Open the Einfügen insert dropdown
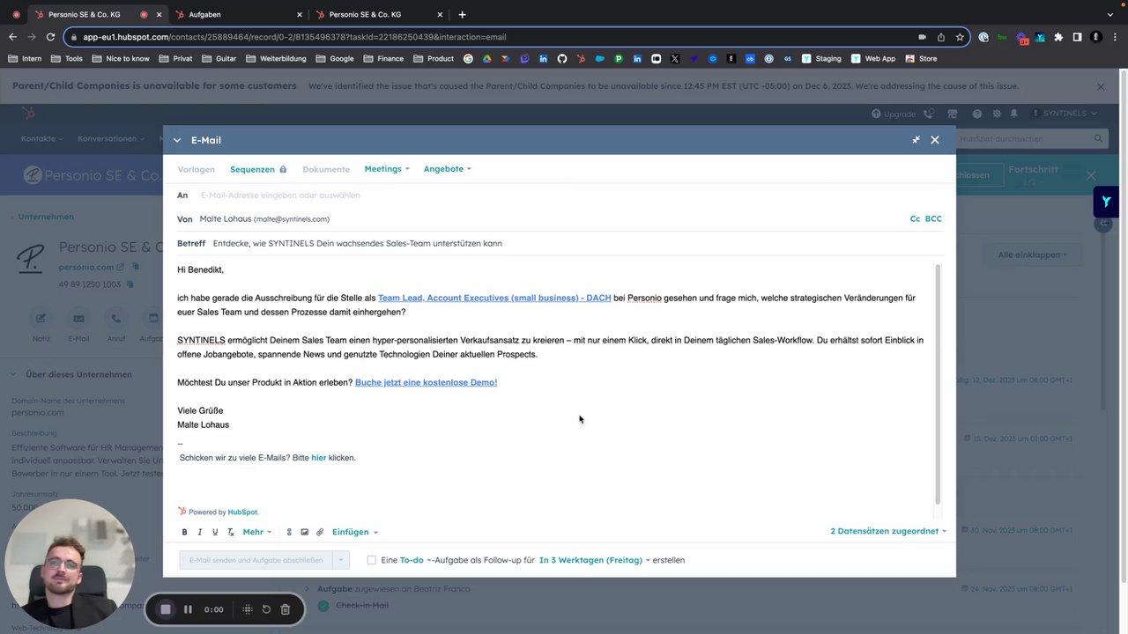The height and width of the screenshot is (634, 1128). point(354,532)
